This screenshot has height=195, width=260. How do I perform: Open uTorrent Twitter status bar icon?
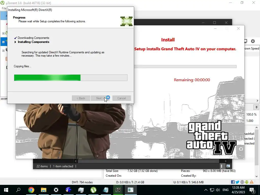click(237, 182)
